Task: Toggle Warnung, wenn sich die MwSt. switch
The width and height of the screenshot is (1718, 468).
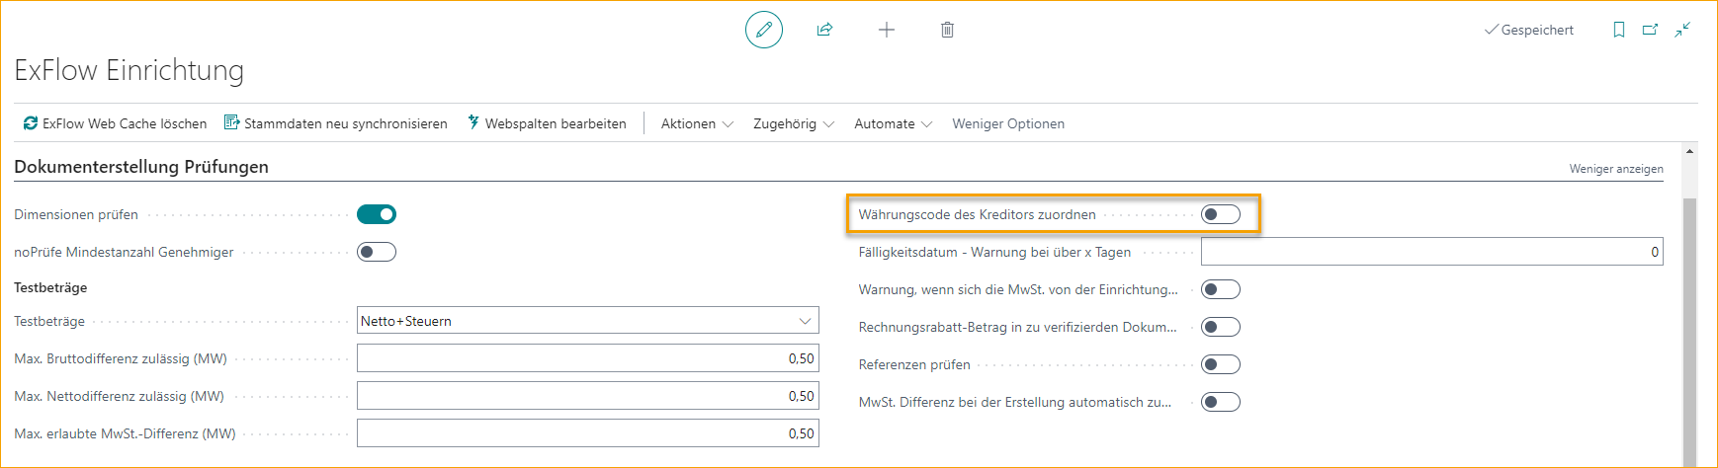Action: (x=1221, y=289)
